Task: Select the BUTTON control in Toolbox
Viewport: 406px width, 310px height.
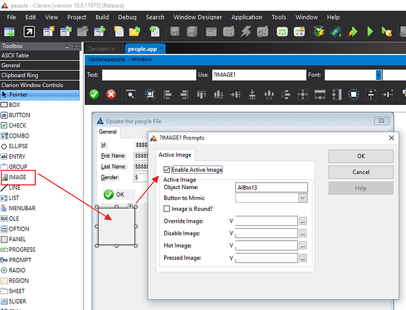Action: click(15, 115)
